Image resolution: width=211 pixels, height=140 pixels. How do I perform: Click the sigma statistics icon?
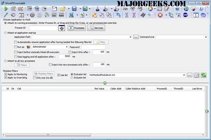(x=196, y=15)
